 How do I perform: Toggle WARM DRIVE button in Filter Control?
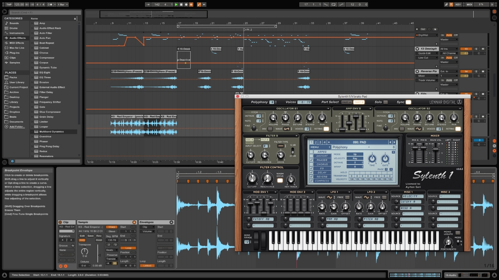click(x=280, y=180)
